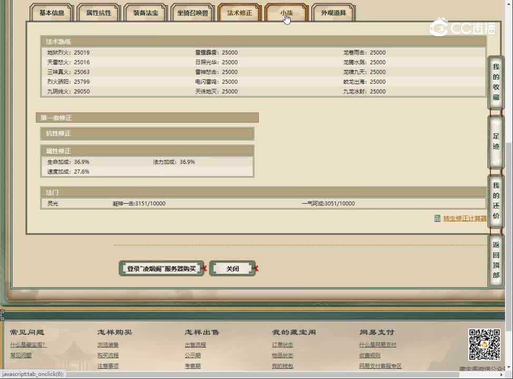Click the calculator icon beside 转生修正计算器
This screenshot has height=379, width=513.
pyautogui.click(x=438, y=218)
